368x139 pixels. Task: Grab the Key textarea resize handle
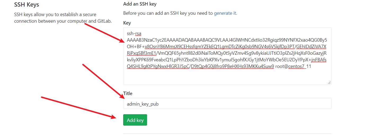pyautogui.click(x=329, y=83)
